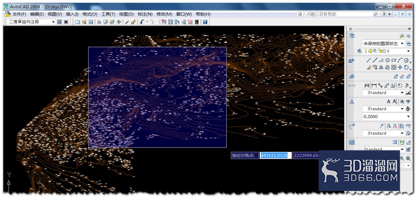Image resolution: width=416 pixels, height=199 pixels.
Task: Open the Help question mark icon
Action: (x=205, y=22)
